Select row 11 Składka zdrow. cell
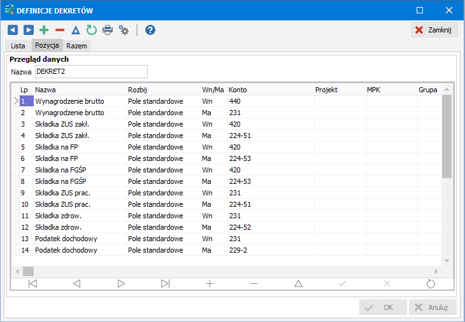 [80, 216]
